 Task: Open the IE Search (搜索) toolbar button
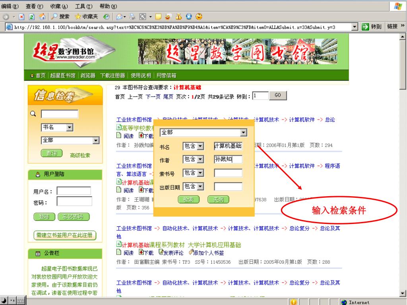coord(60,17)
